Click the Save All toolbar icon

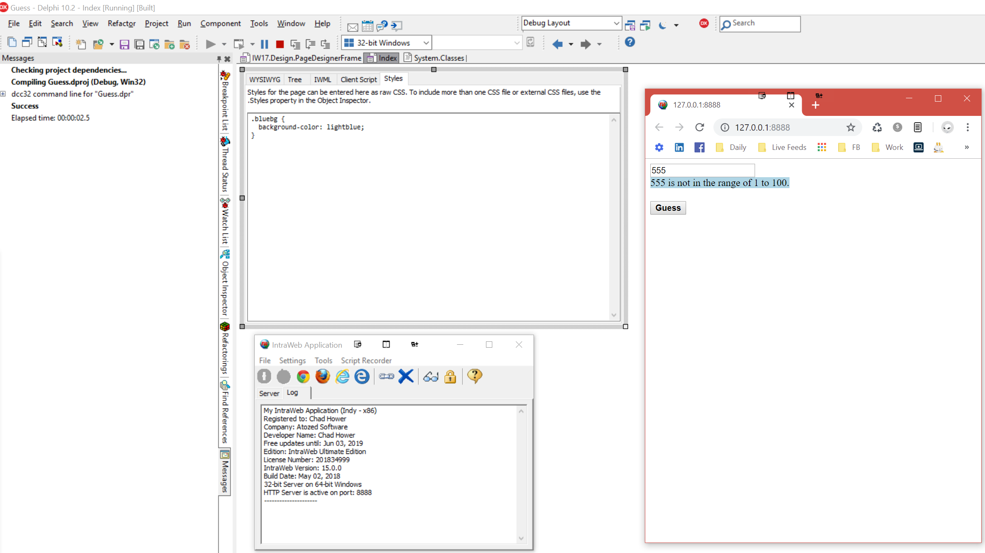tap(139, 44)
